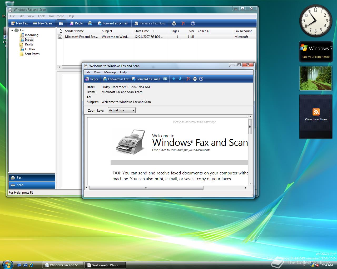Viewport: 337px width, 269px height.
Task: Click the Caller ID column header
Action: coord(214,31)
